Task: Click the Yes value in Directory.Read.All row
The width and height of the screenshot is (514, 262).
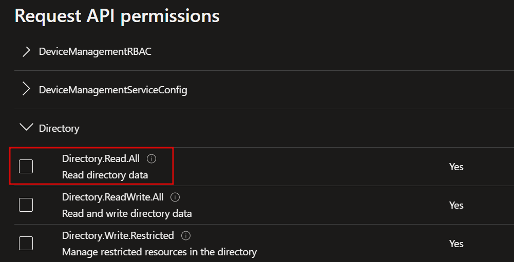Action: [456, 167]
